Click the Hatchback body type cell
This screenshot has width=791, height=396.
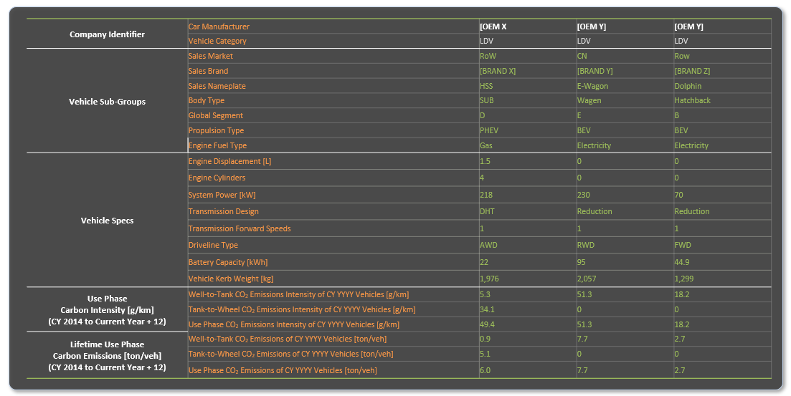point(692,101)
